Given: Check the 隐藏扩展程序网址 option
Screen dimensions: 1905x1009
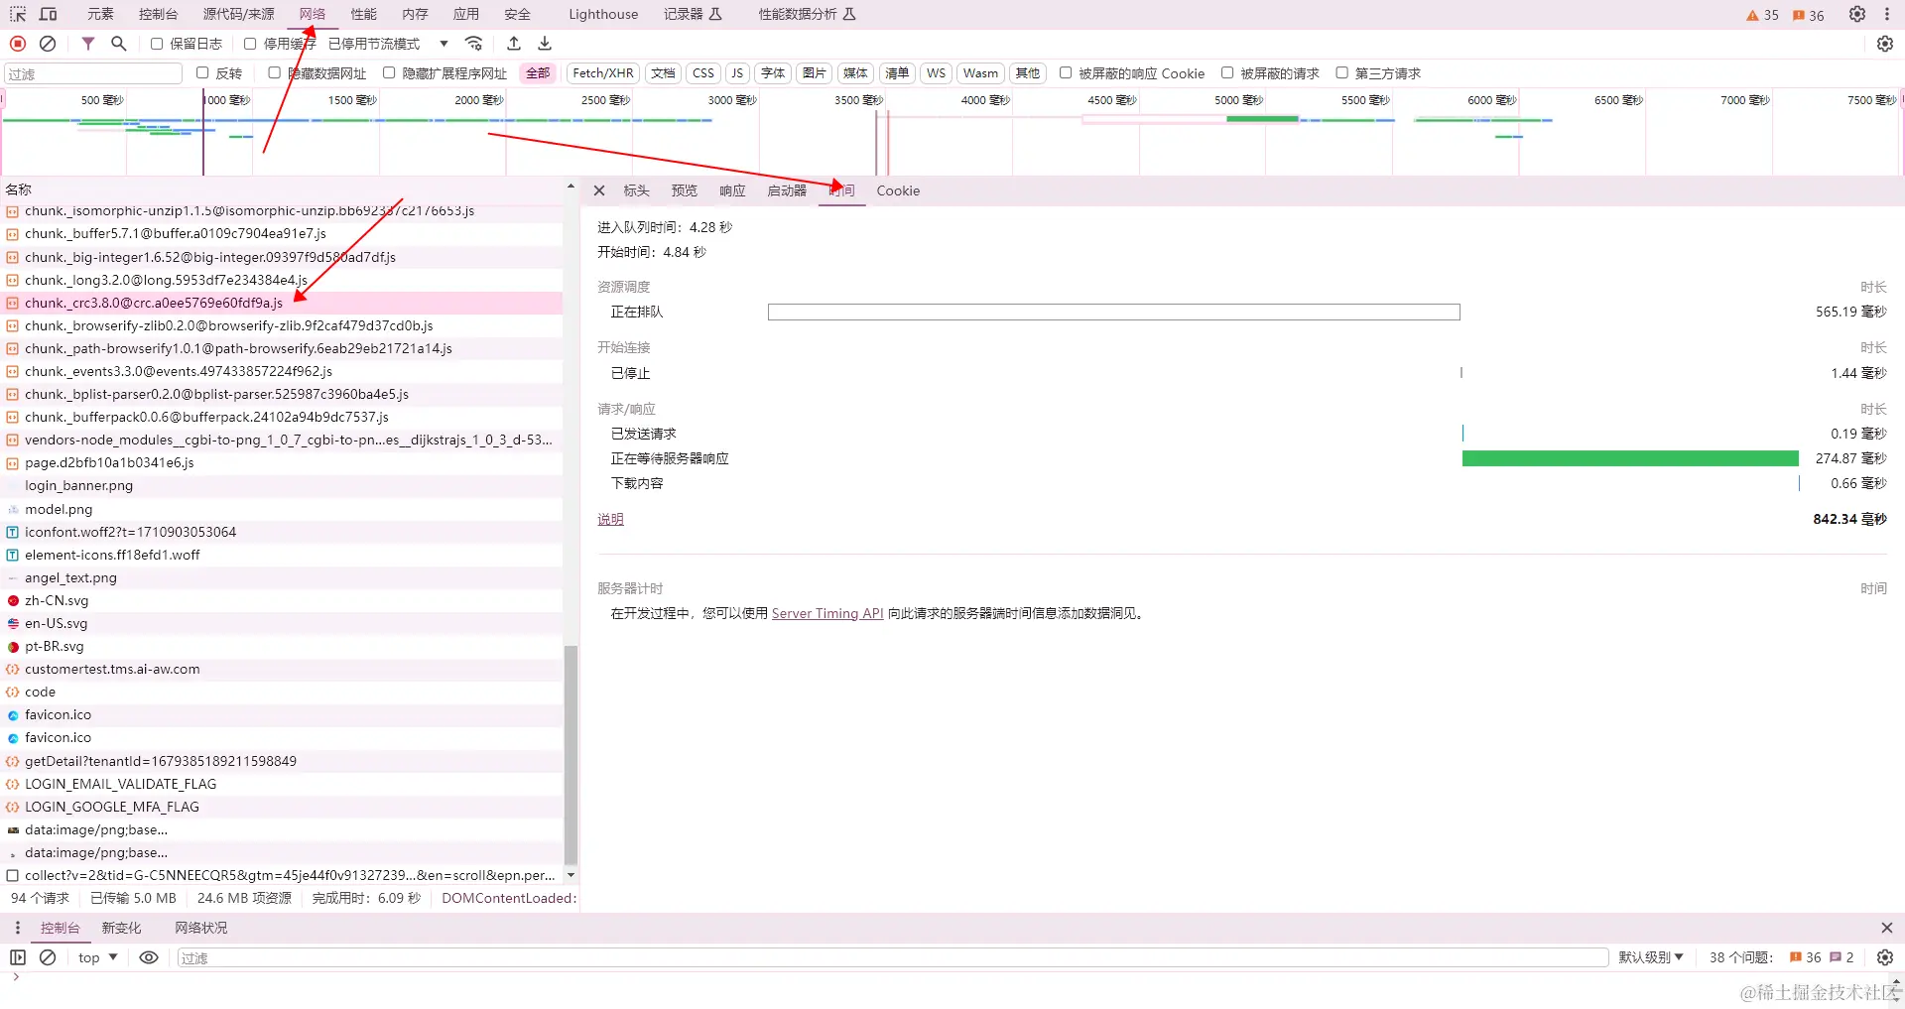Looking at the screenshot, I should (389, 72).
